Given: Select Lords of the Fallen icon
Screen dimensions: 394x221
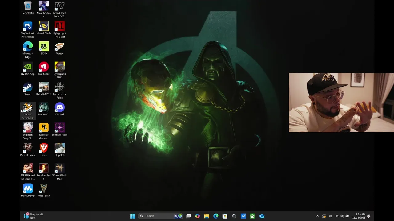Looking at the screenshot, I should 60,91.
